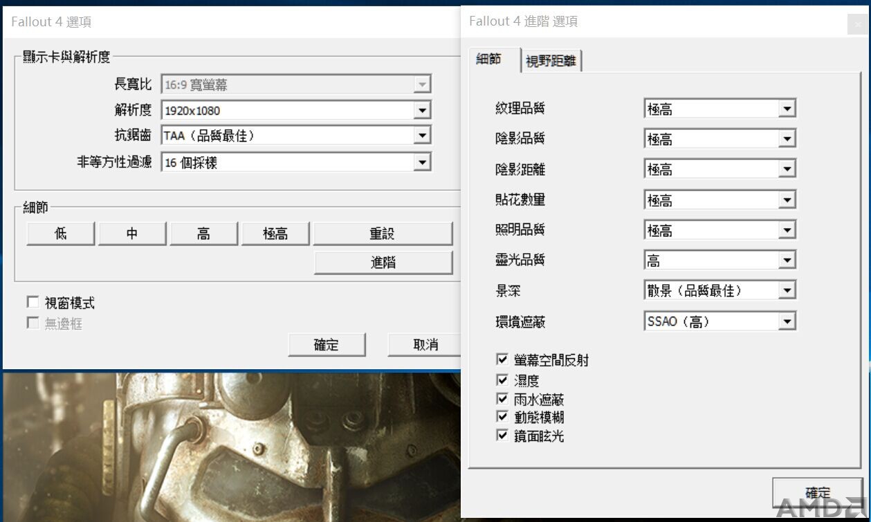Open the 非等方性過濾 anisotropic filtering dropdown
Viewport: 871px width, 522px height.
[x=422, y=162]
